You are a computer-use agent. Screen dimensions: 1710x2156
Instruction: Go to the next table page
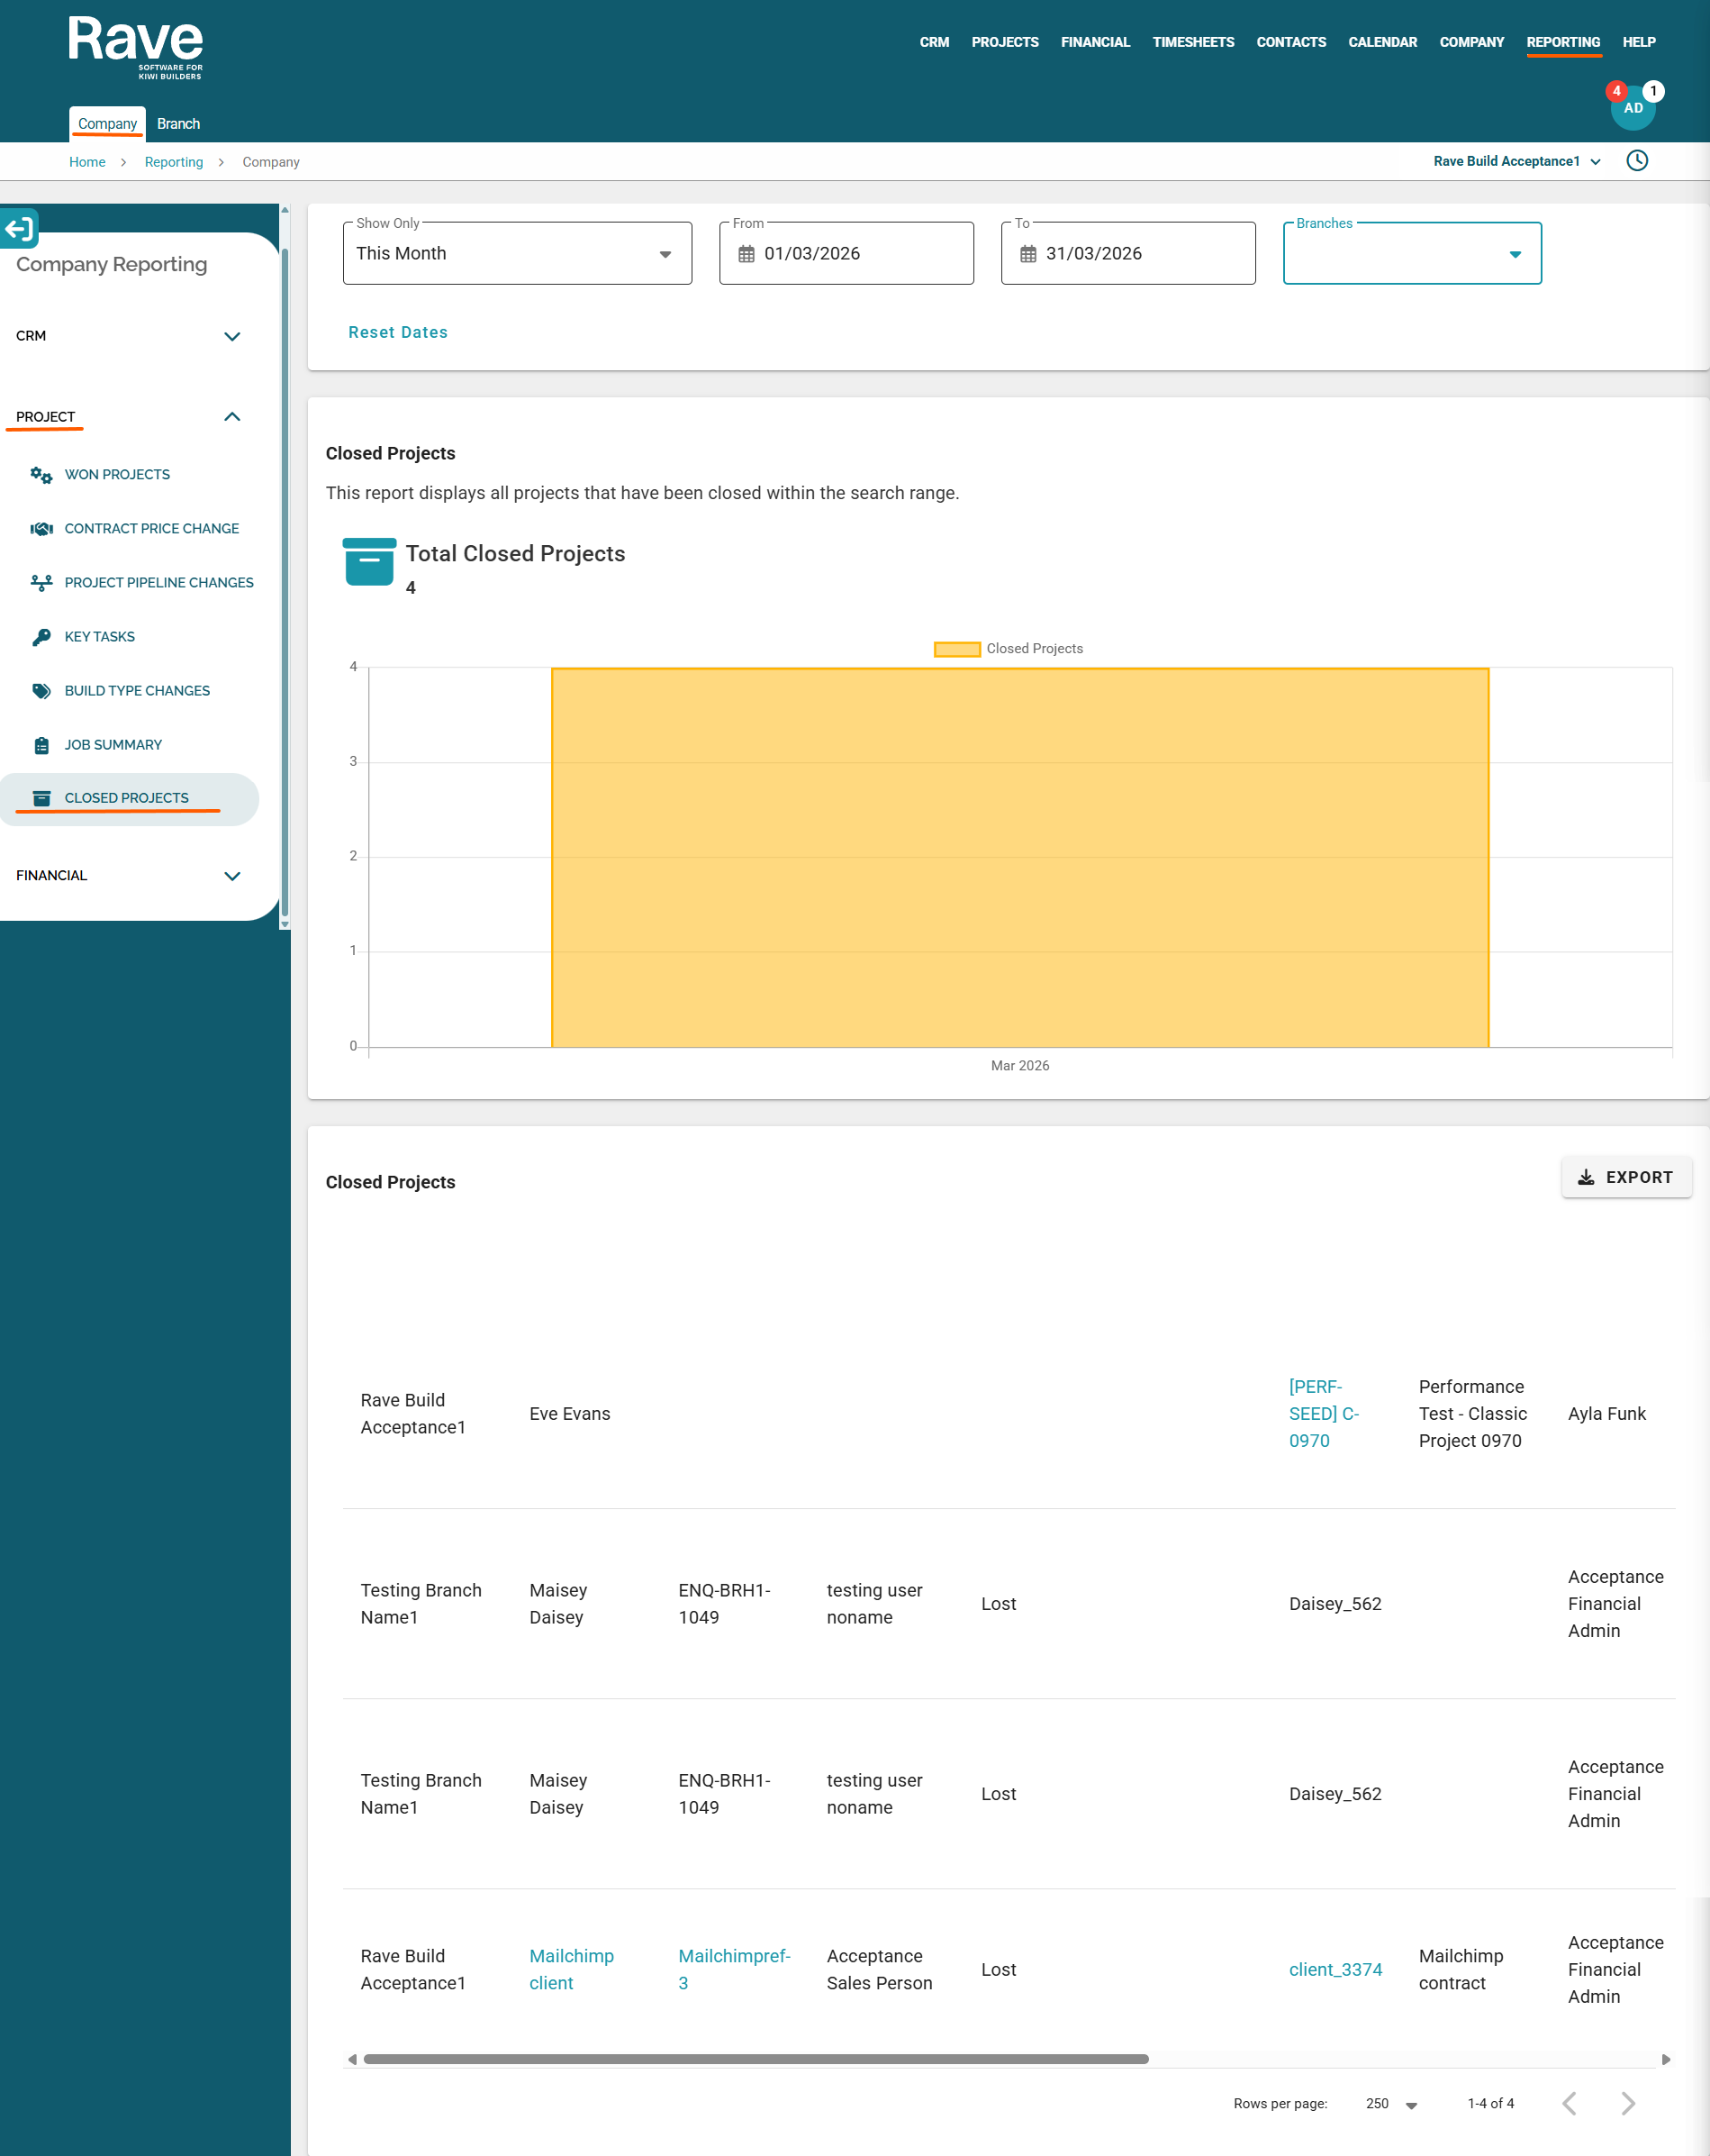click(x=1628, y=2104)
